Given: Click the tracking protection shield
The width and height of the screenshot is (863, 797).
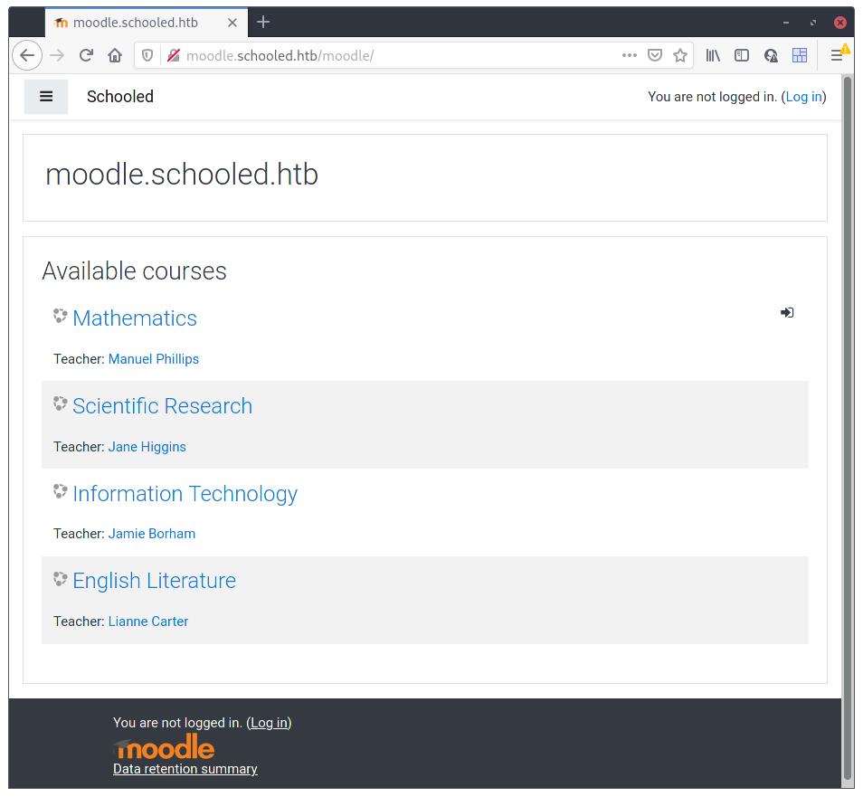Looking at the screenshot, I should coord(147,55).
